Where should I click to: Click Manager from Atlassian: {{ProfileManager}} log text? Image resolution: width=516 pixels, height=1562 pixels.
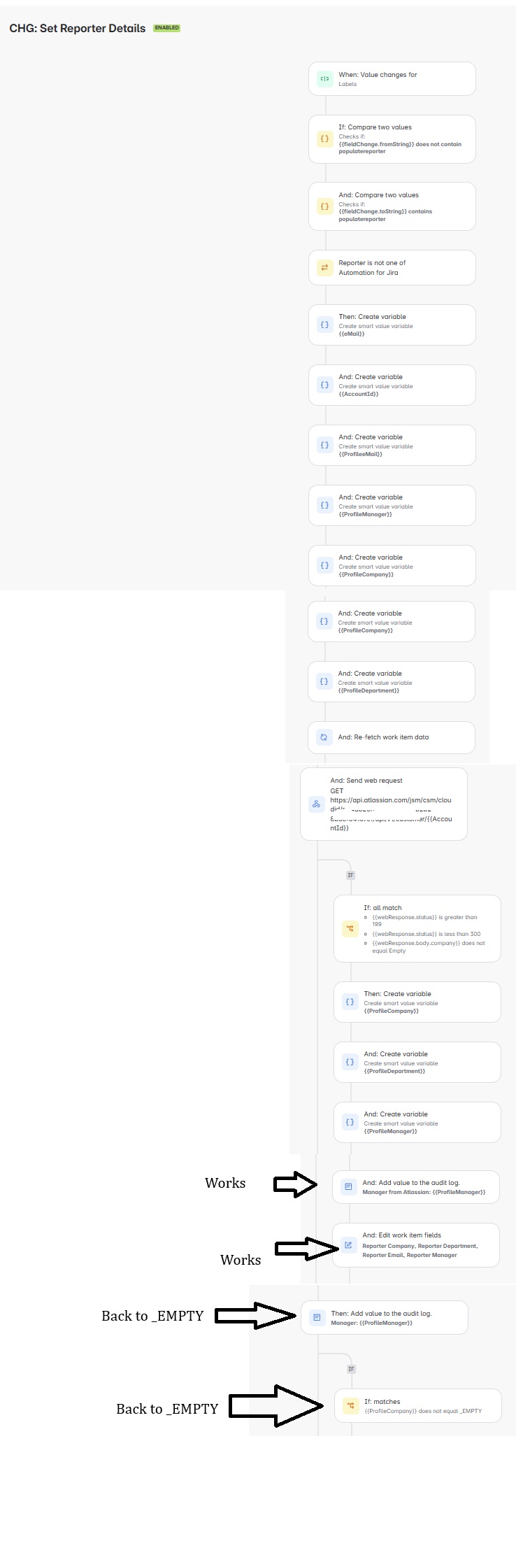424,1192
